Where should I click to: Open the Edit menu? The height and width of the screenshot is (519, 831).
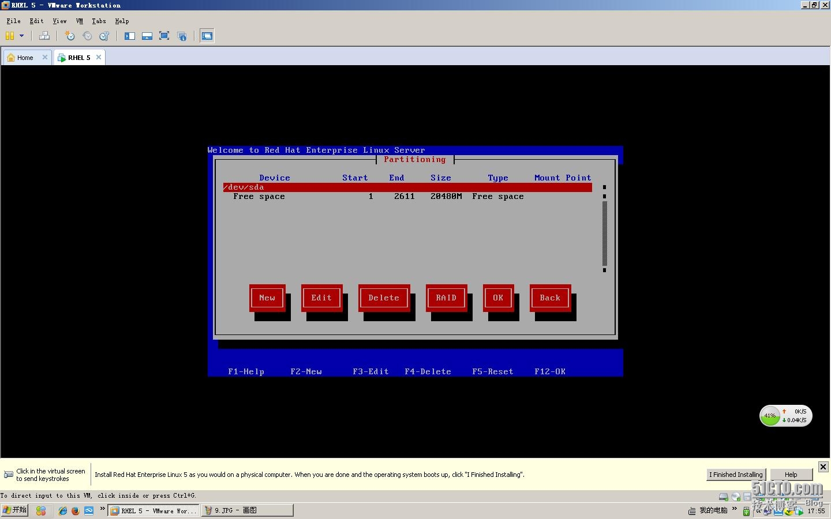[36, 21]
